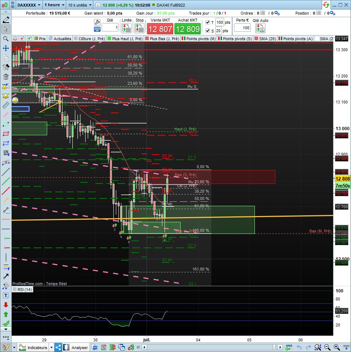Image resolution: width=351 pixels, height=352 pixels.
Task: Toggle Plus Haut (J, Pré) indicator box
Action: [x=109, y=39]
